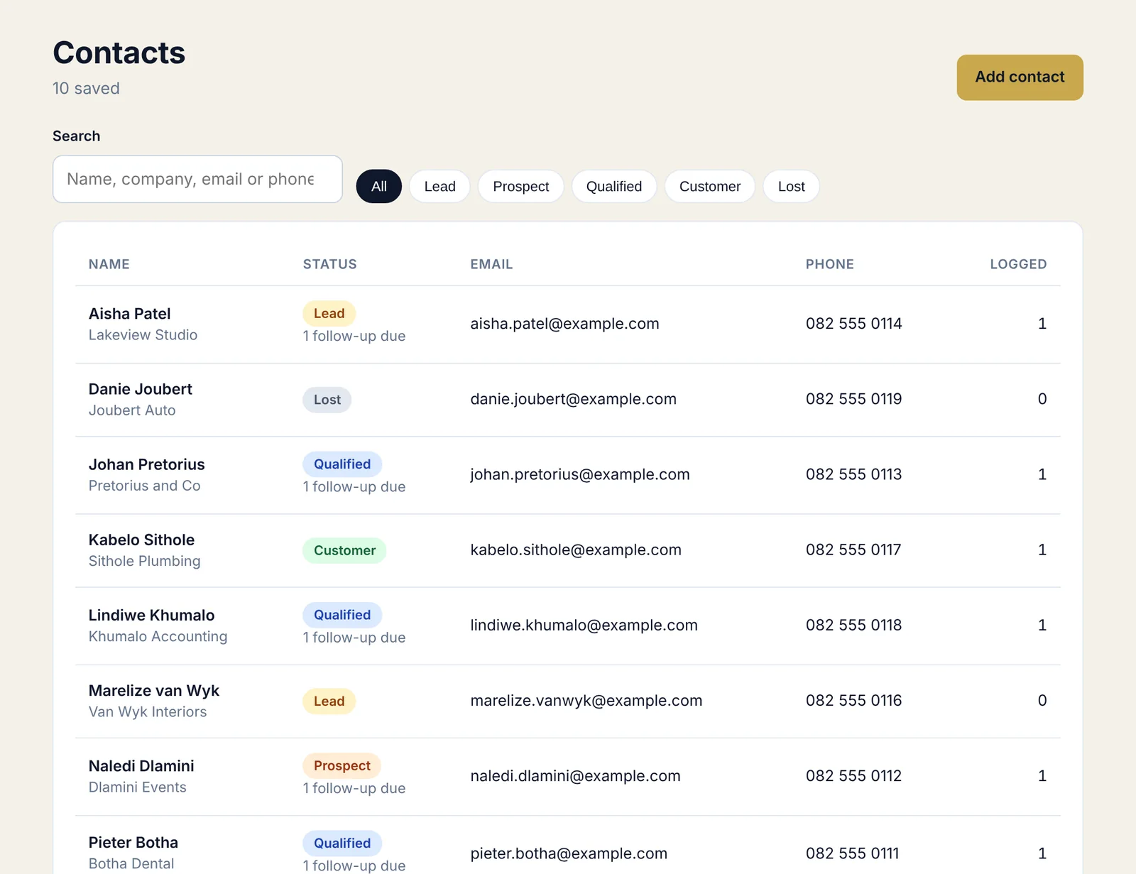Image resolution: width=1136 pixels, height=874 pixels.
Task: Click the EMAIL column header
Action: point(491,264)
